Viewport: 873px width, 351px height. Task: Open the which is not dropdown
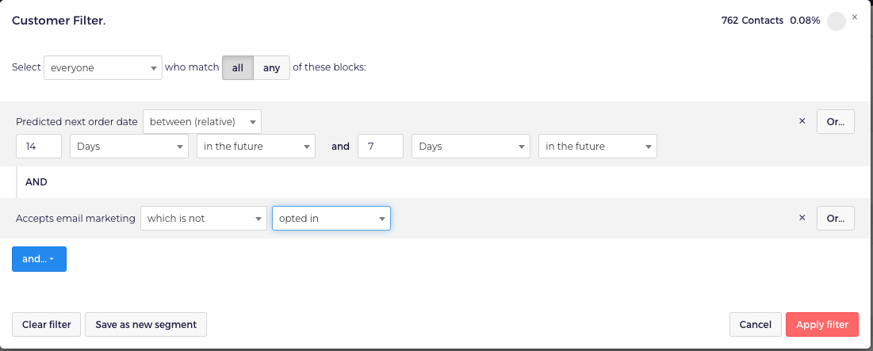tap(203, 219)
